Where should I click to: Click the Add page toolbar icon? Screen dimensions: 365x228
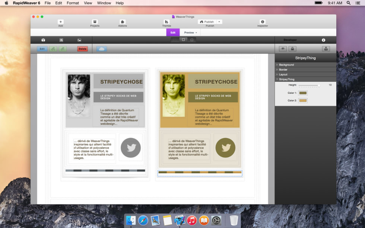[60, 22]
